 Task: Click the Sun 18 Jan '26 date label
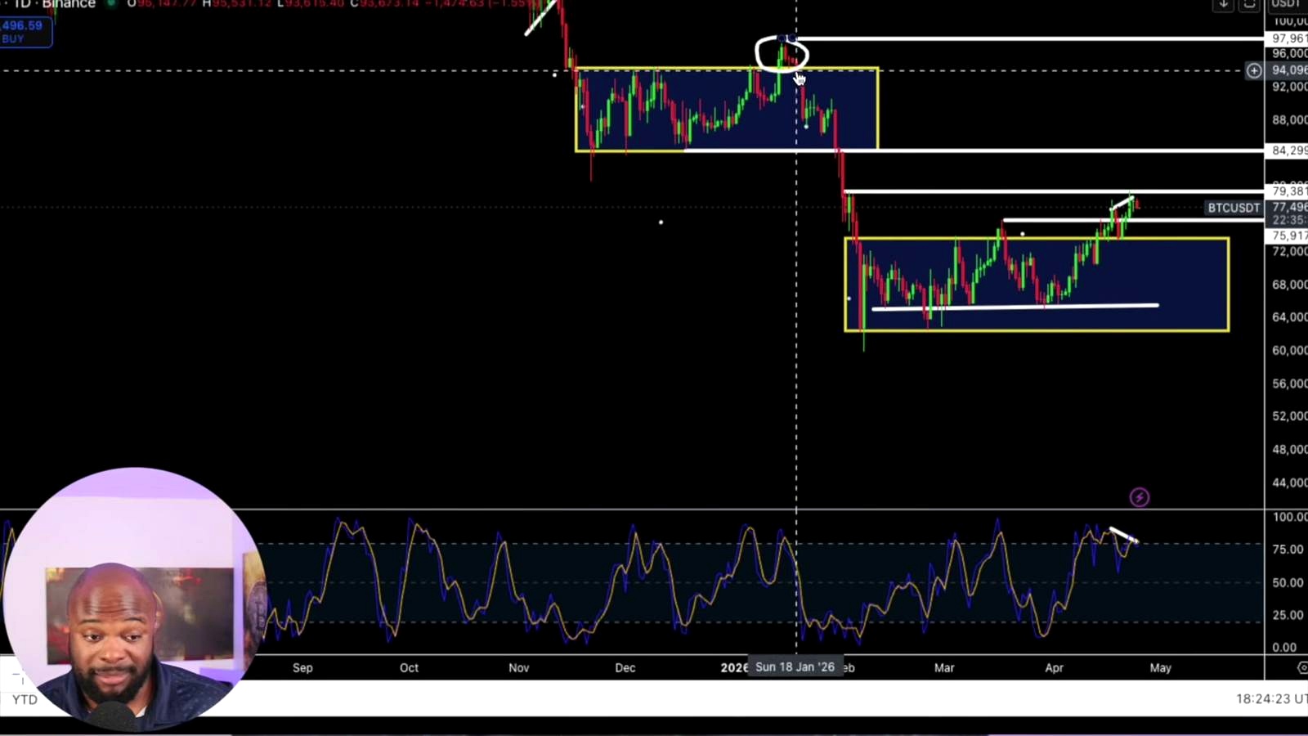click(x=795, y=667)
